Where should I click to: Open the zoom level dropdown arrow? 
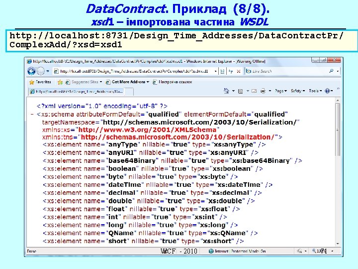(x=333, y=251)
